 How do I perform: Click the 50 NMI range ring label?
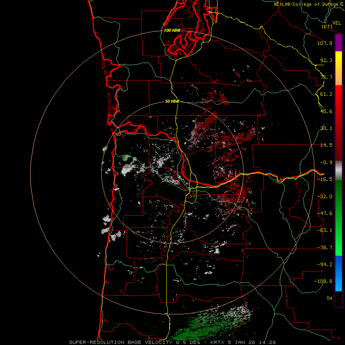[172, 101]
